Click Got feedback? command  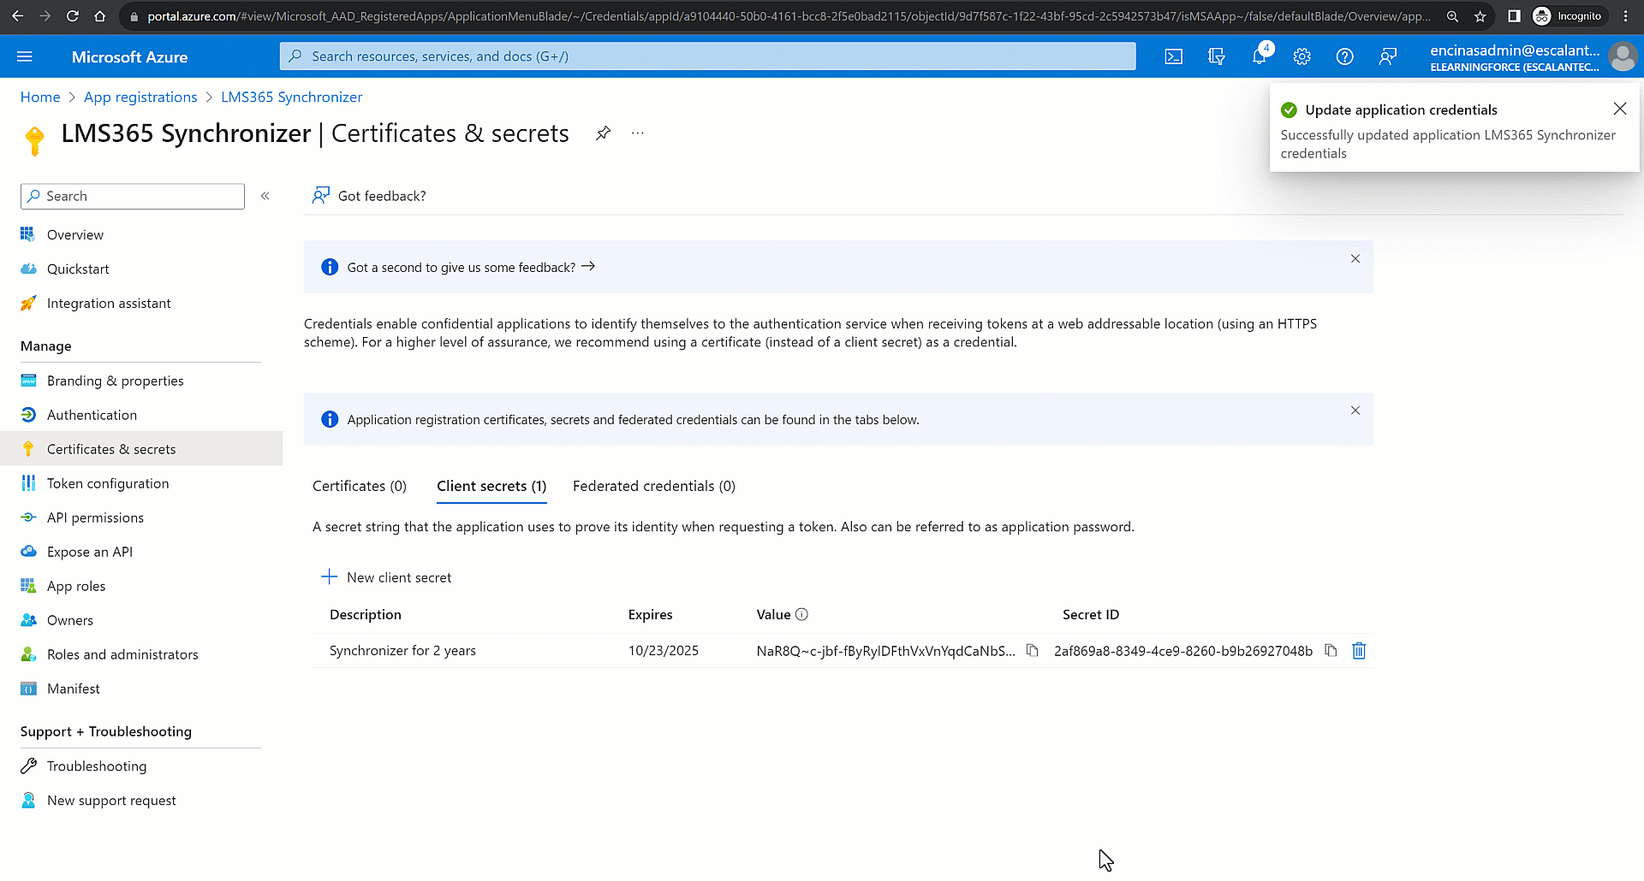[369, 196]
